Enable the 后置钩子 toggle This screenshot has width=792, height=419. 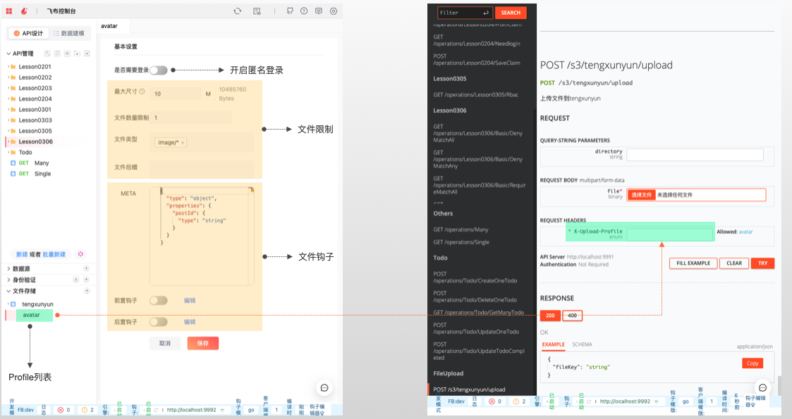click(159, 322)
